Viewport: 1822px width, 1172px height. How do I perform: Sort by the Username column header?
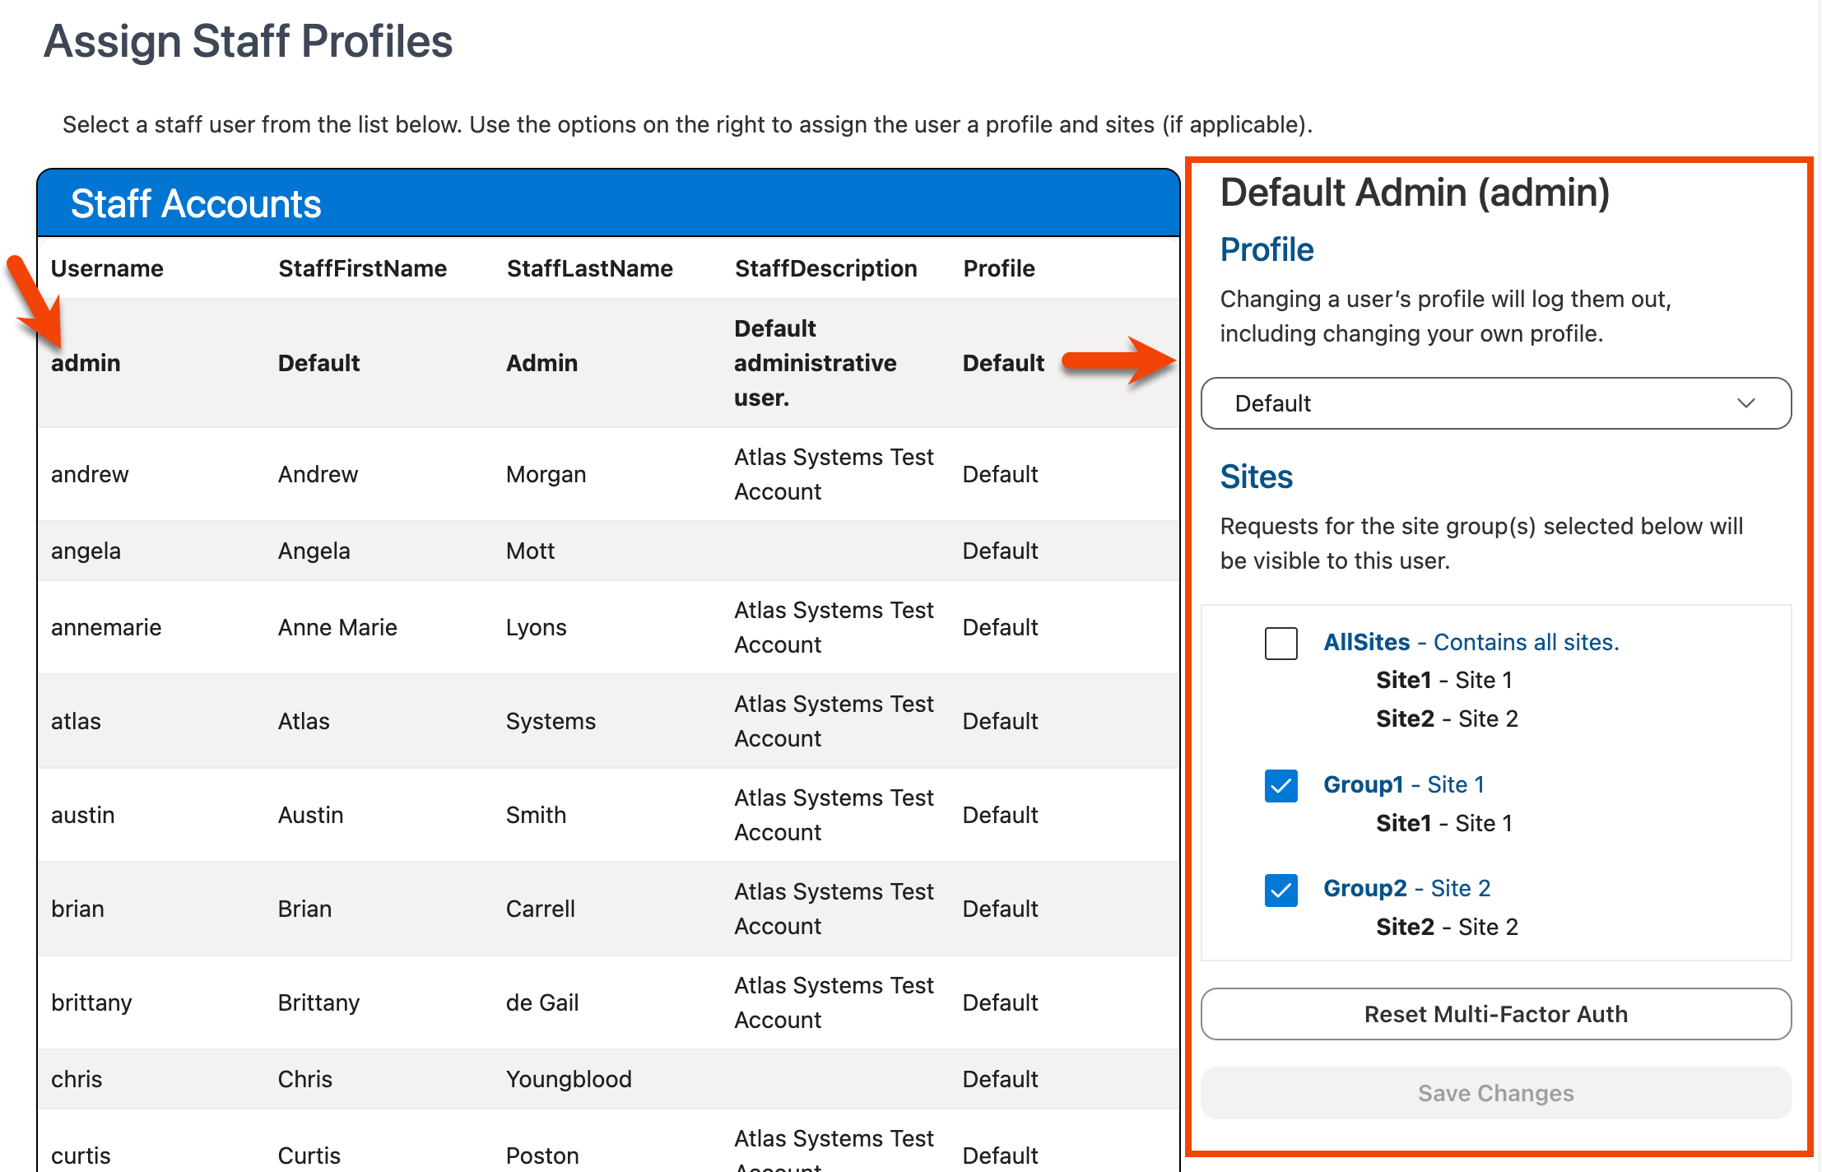click(107, 267)
